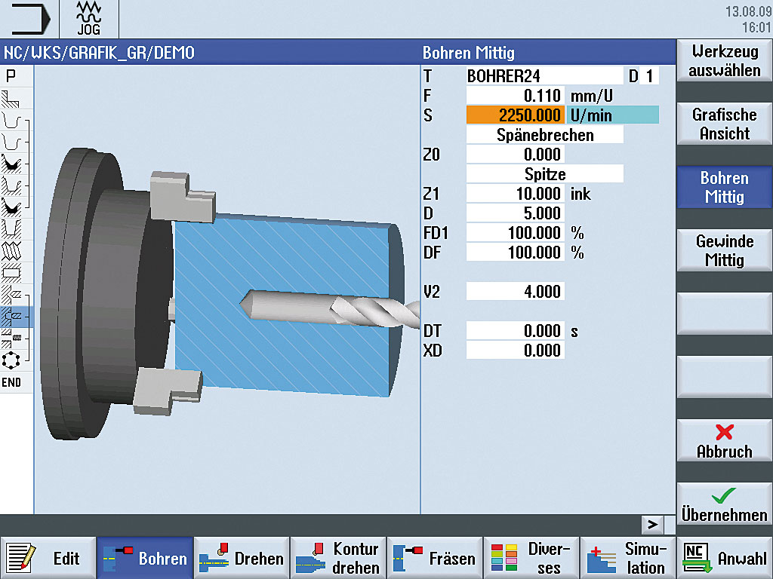773x579 pixels.
Task: Click the orange S spindle speed field
Action: (515, 115)
